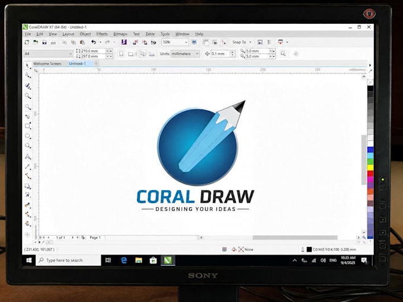Select the Parallel Dimension tool
The image size is (403, 302).
(x=27, y=166)
